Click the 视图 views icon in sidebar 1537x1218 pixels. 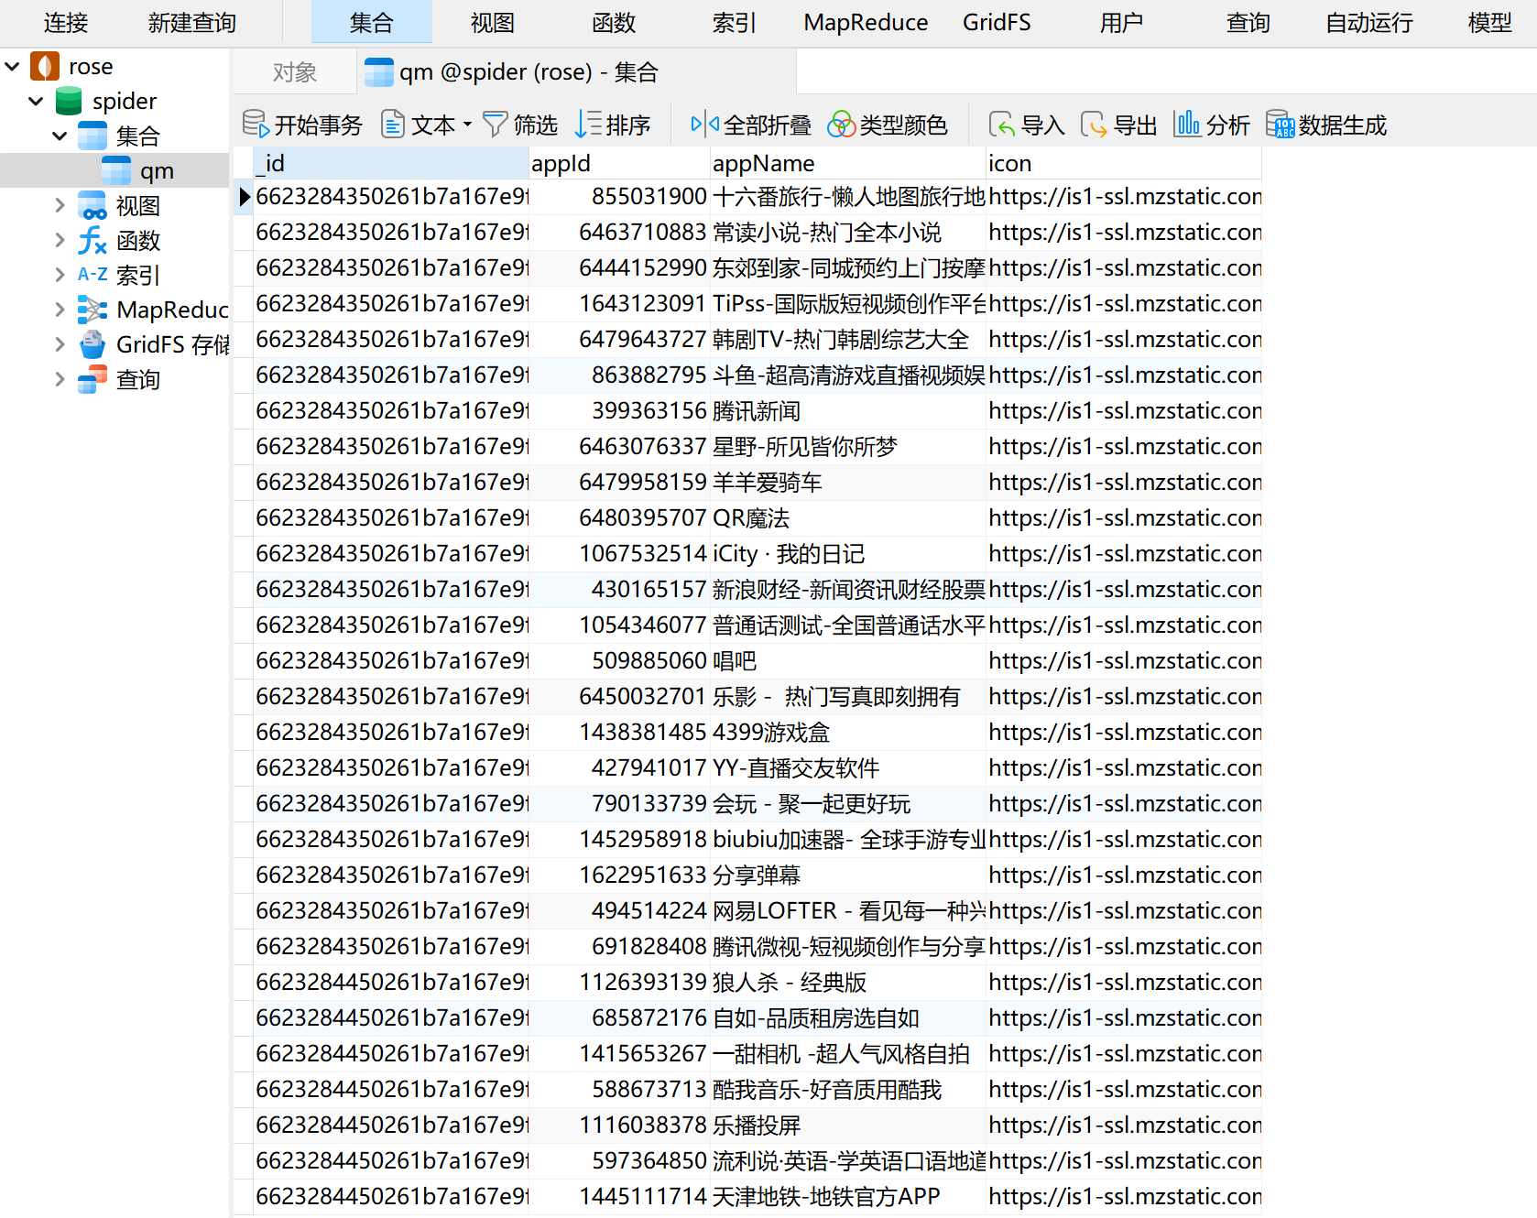point(93,205)
